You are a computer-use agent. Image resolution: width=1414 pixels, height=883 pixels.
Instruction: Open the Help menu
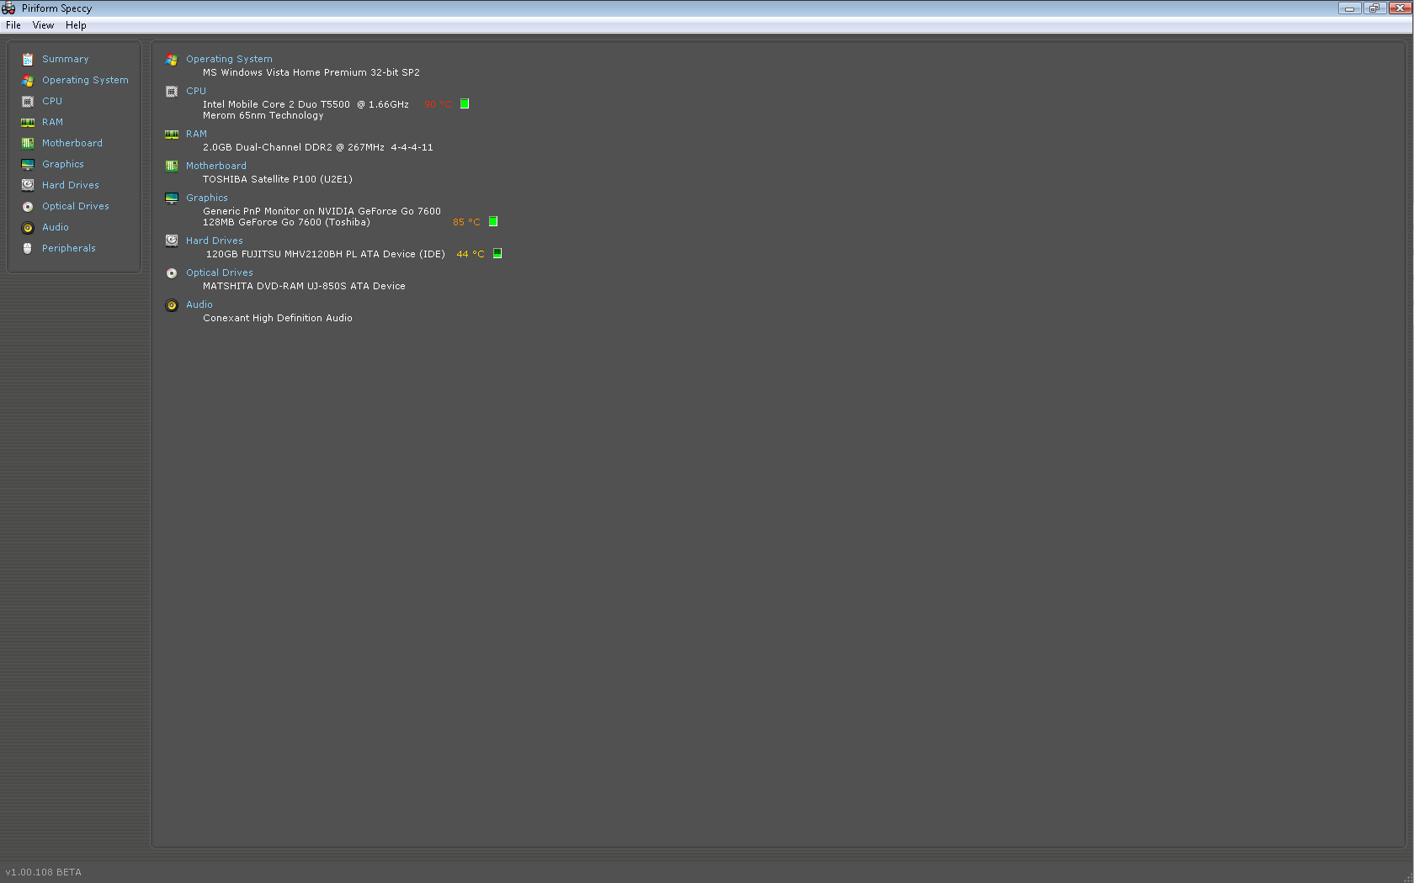pyautogui.click(x=76, y=25)
